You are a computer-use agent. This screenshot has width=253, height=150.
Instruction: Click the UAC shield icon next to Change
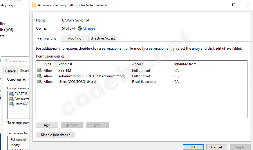pyautogui.click(x=80, y=28)
